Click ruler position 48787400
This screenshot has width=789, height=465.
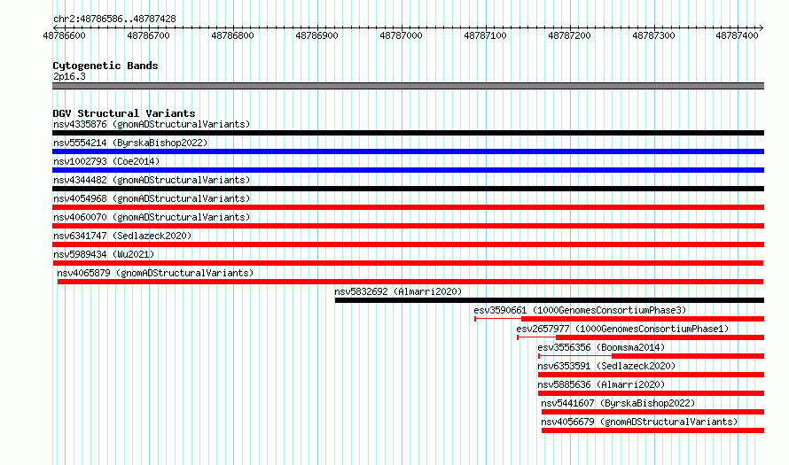click(x=737, y=35)
